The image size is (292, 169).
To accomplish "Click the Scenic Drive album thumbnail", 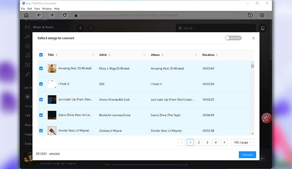I will [52, 115].
